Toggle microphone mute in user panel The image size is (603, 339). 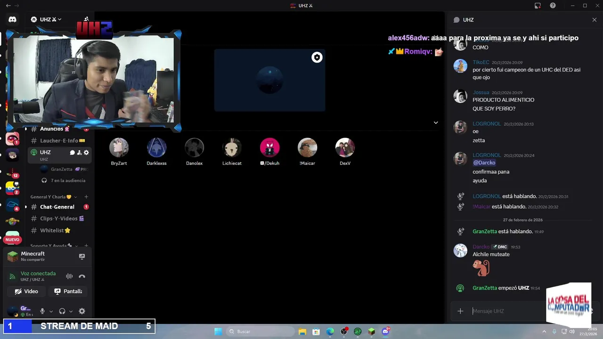pyautogui.click(x=42, y=311)
